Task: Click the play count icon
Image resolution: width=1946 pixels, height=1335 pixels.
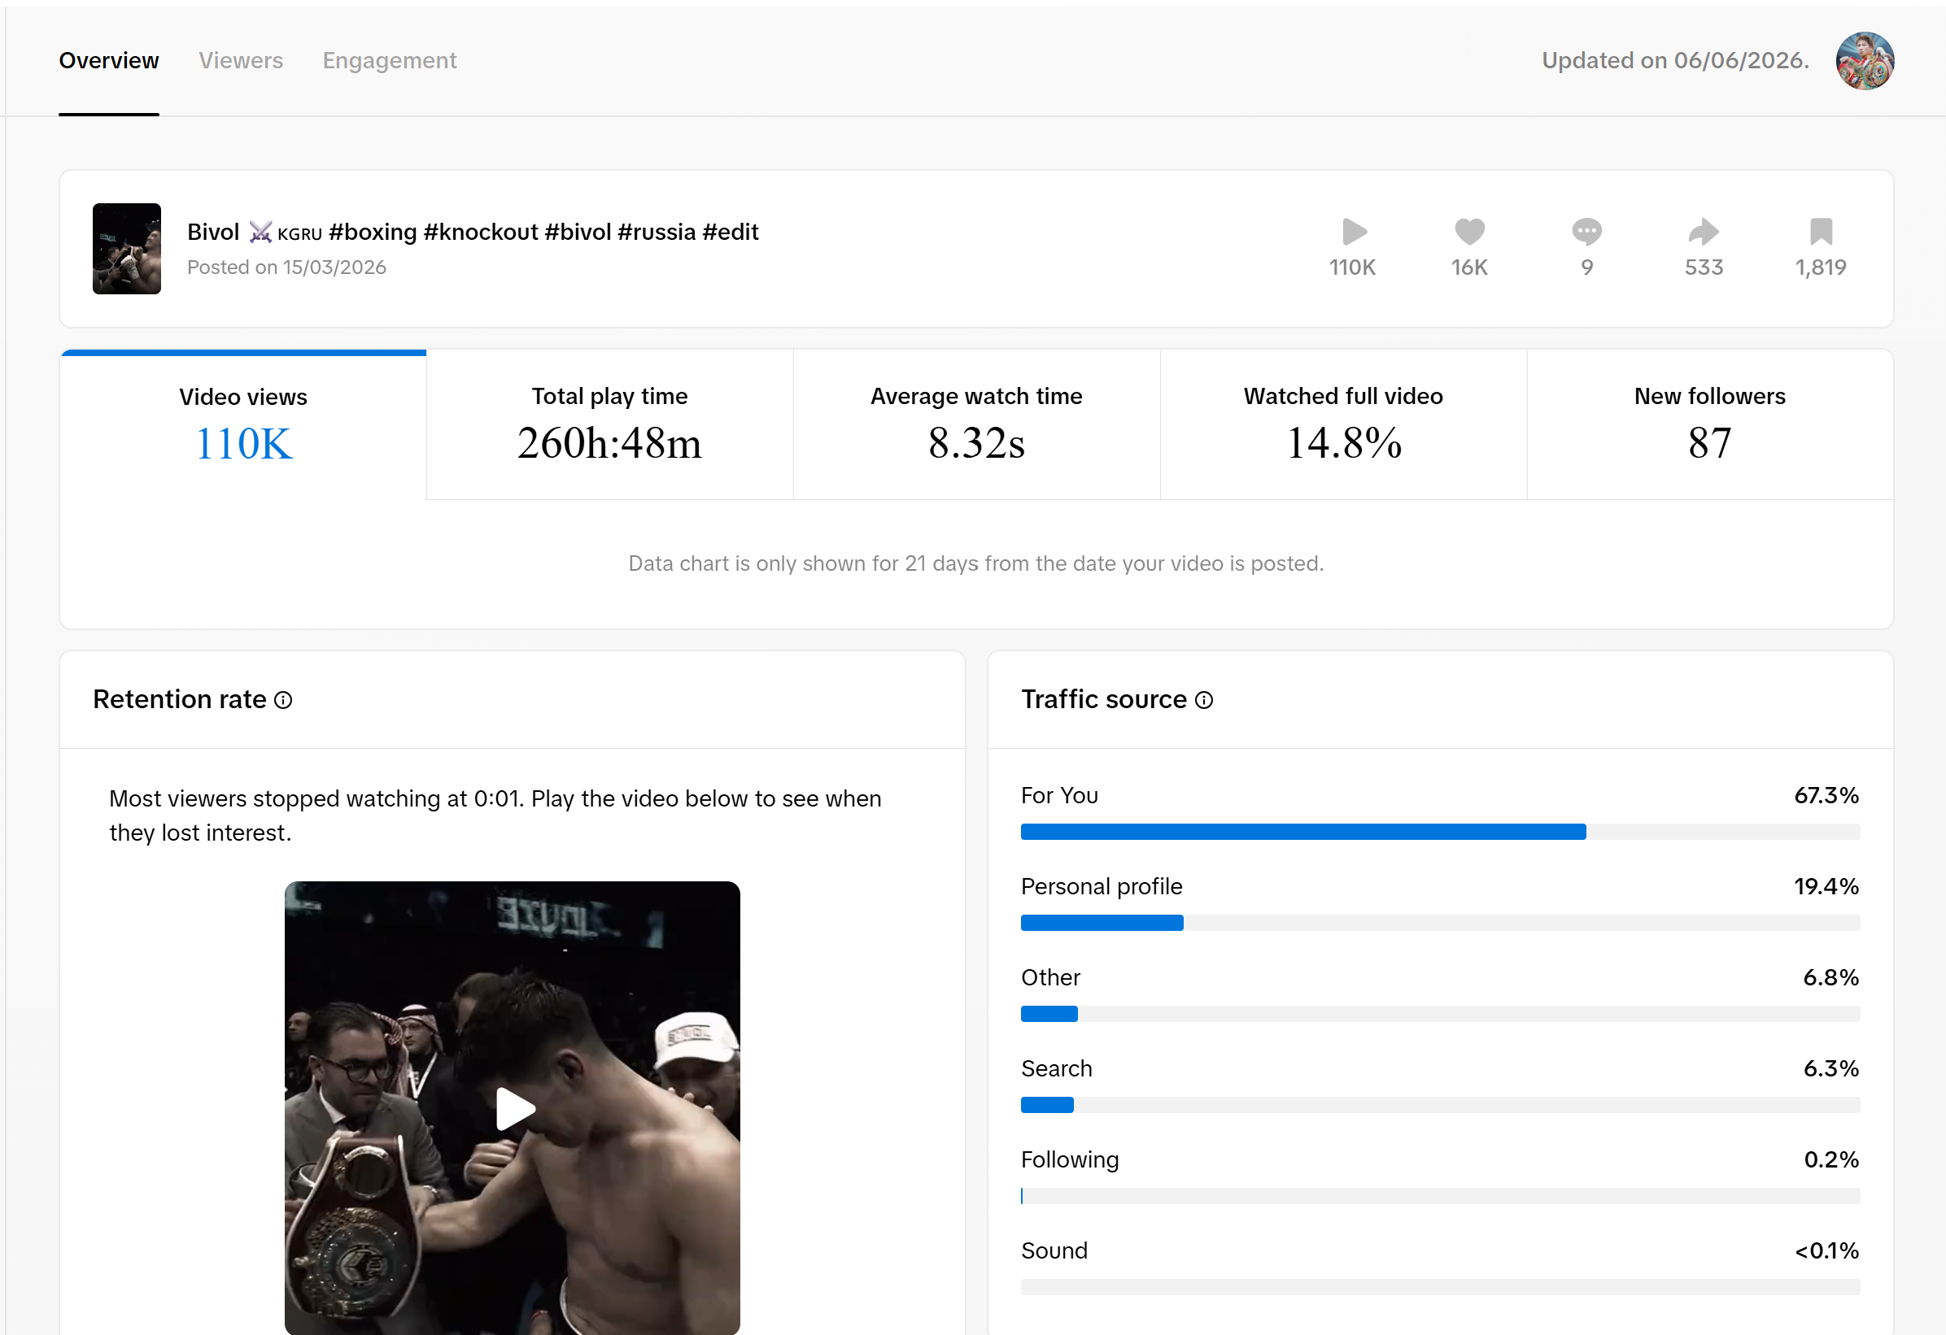Action: point(1353,232)
